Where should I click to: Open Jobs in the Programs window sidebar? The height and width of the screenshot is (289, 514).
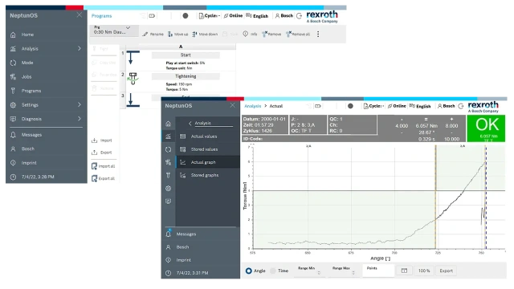tap(27, 77)
